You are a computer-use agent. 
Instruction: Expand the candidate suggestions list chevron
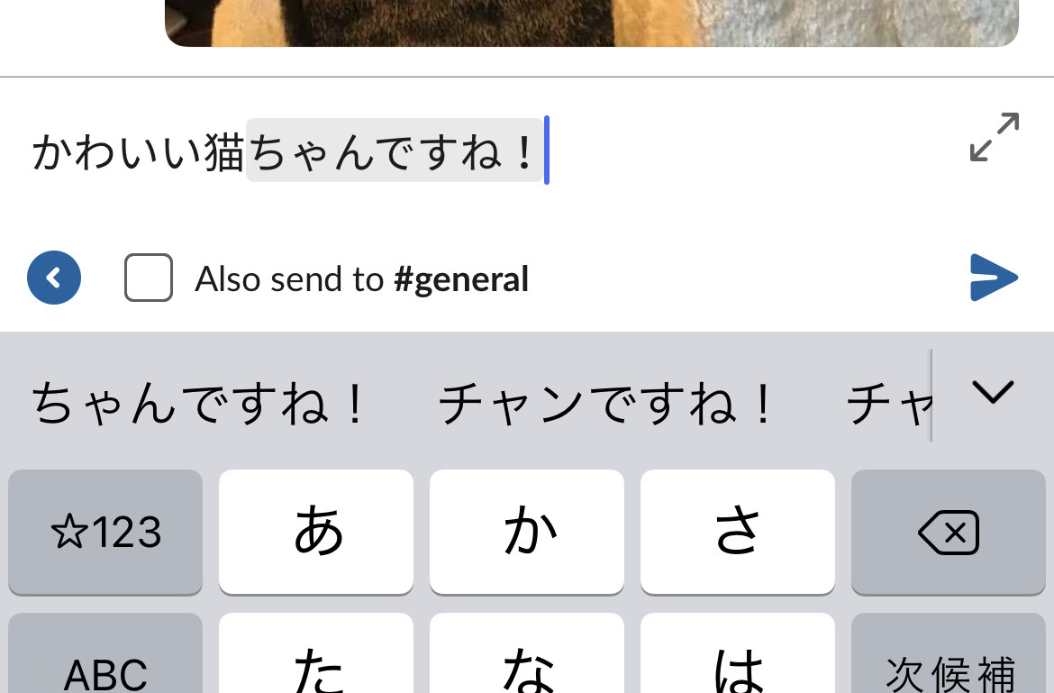tap(993, 392)
